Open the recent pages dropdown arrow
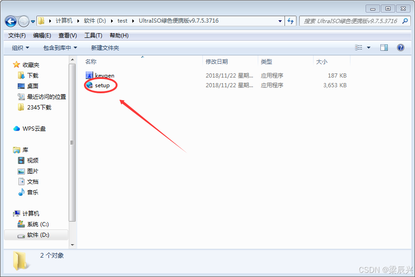Screen dimensions: 415x277 pyautogui.click(x=33, y=22)
